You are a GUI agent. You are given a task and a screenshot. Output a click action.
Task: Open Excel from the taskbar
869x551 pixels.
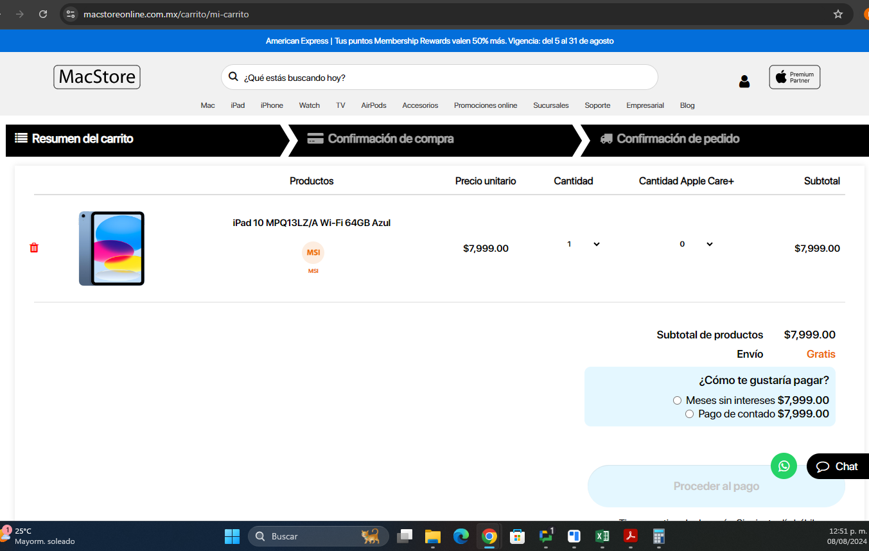click(602, 536)
